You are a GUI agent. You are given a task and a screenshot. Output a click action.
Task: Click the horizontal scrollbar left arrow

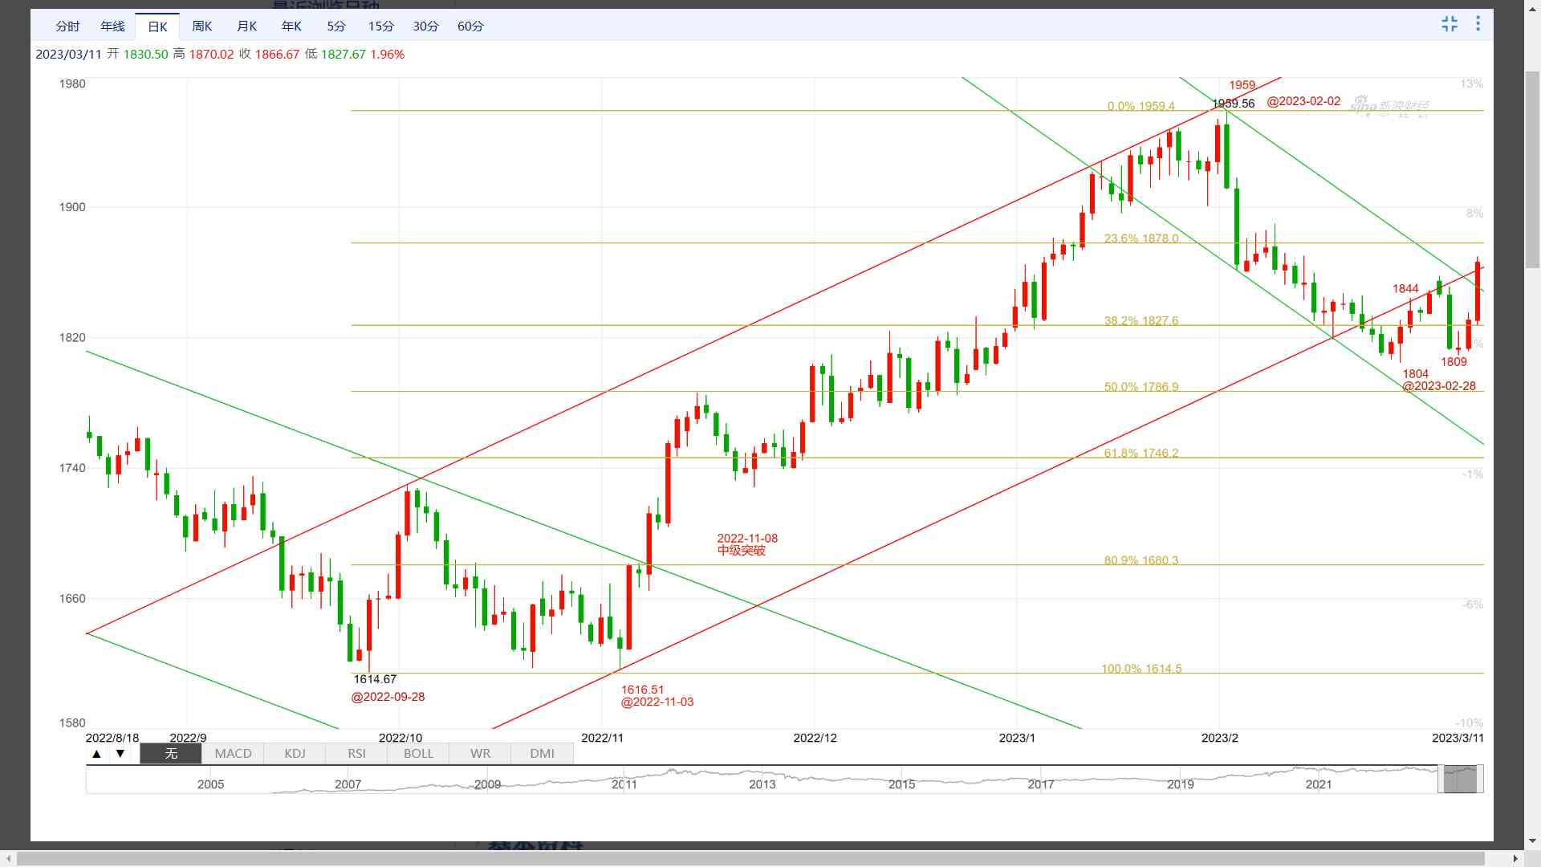click(8, 859)
